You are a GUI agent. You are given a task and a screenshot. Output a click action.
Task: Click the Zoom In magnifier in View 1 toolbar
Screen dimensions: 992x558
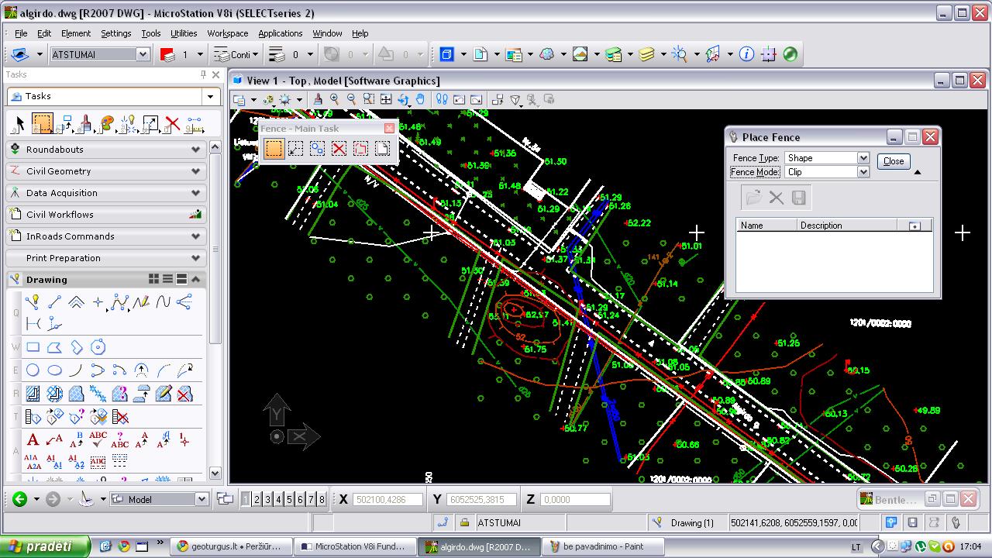coord(335,99)
